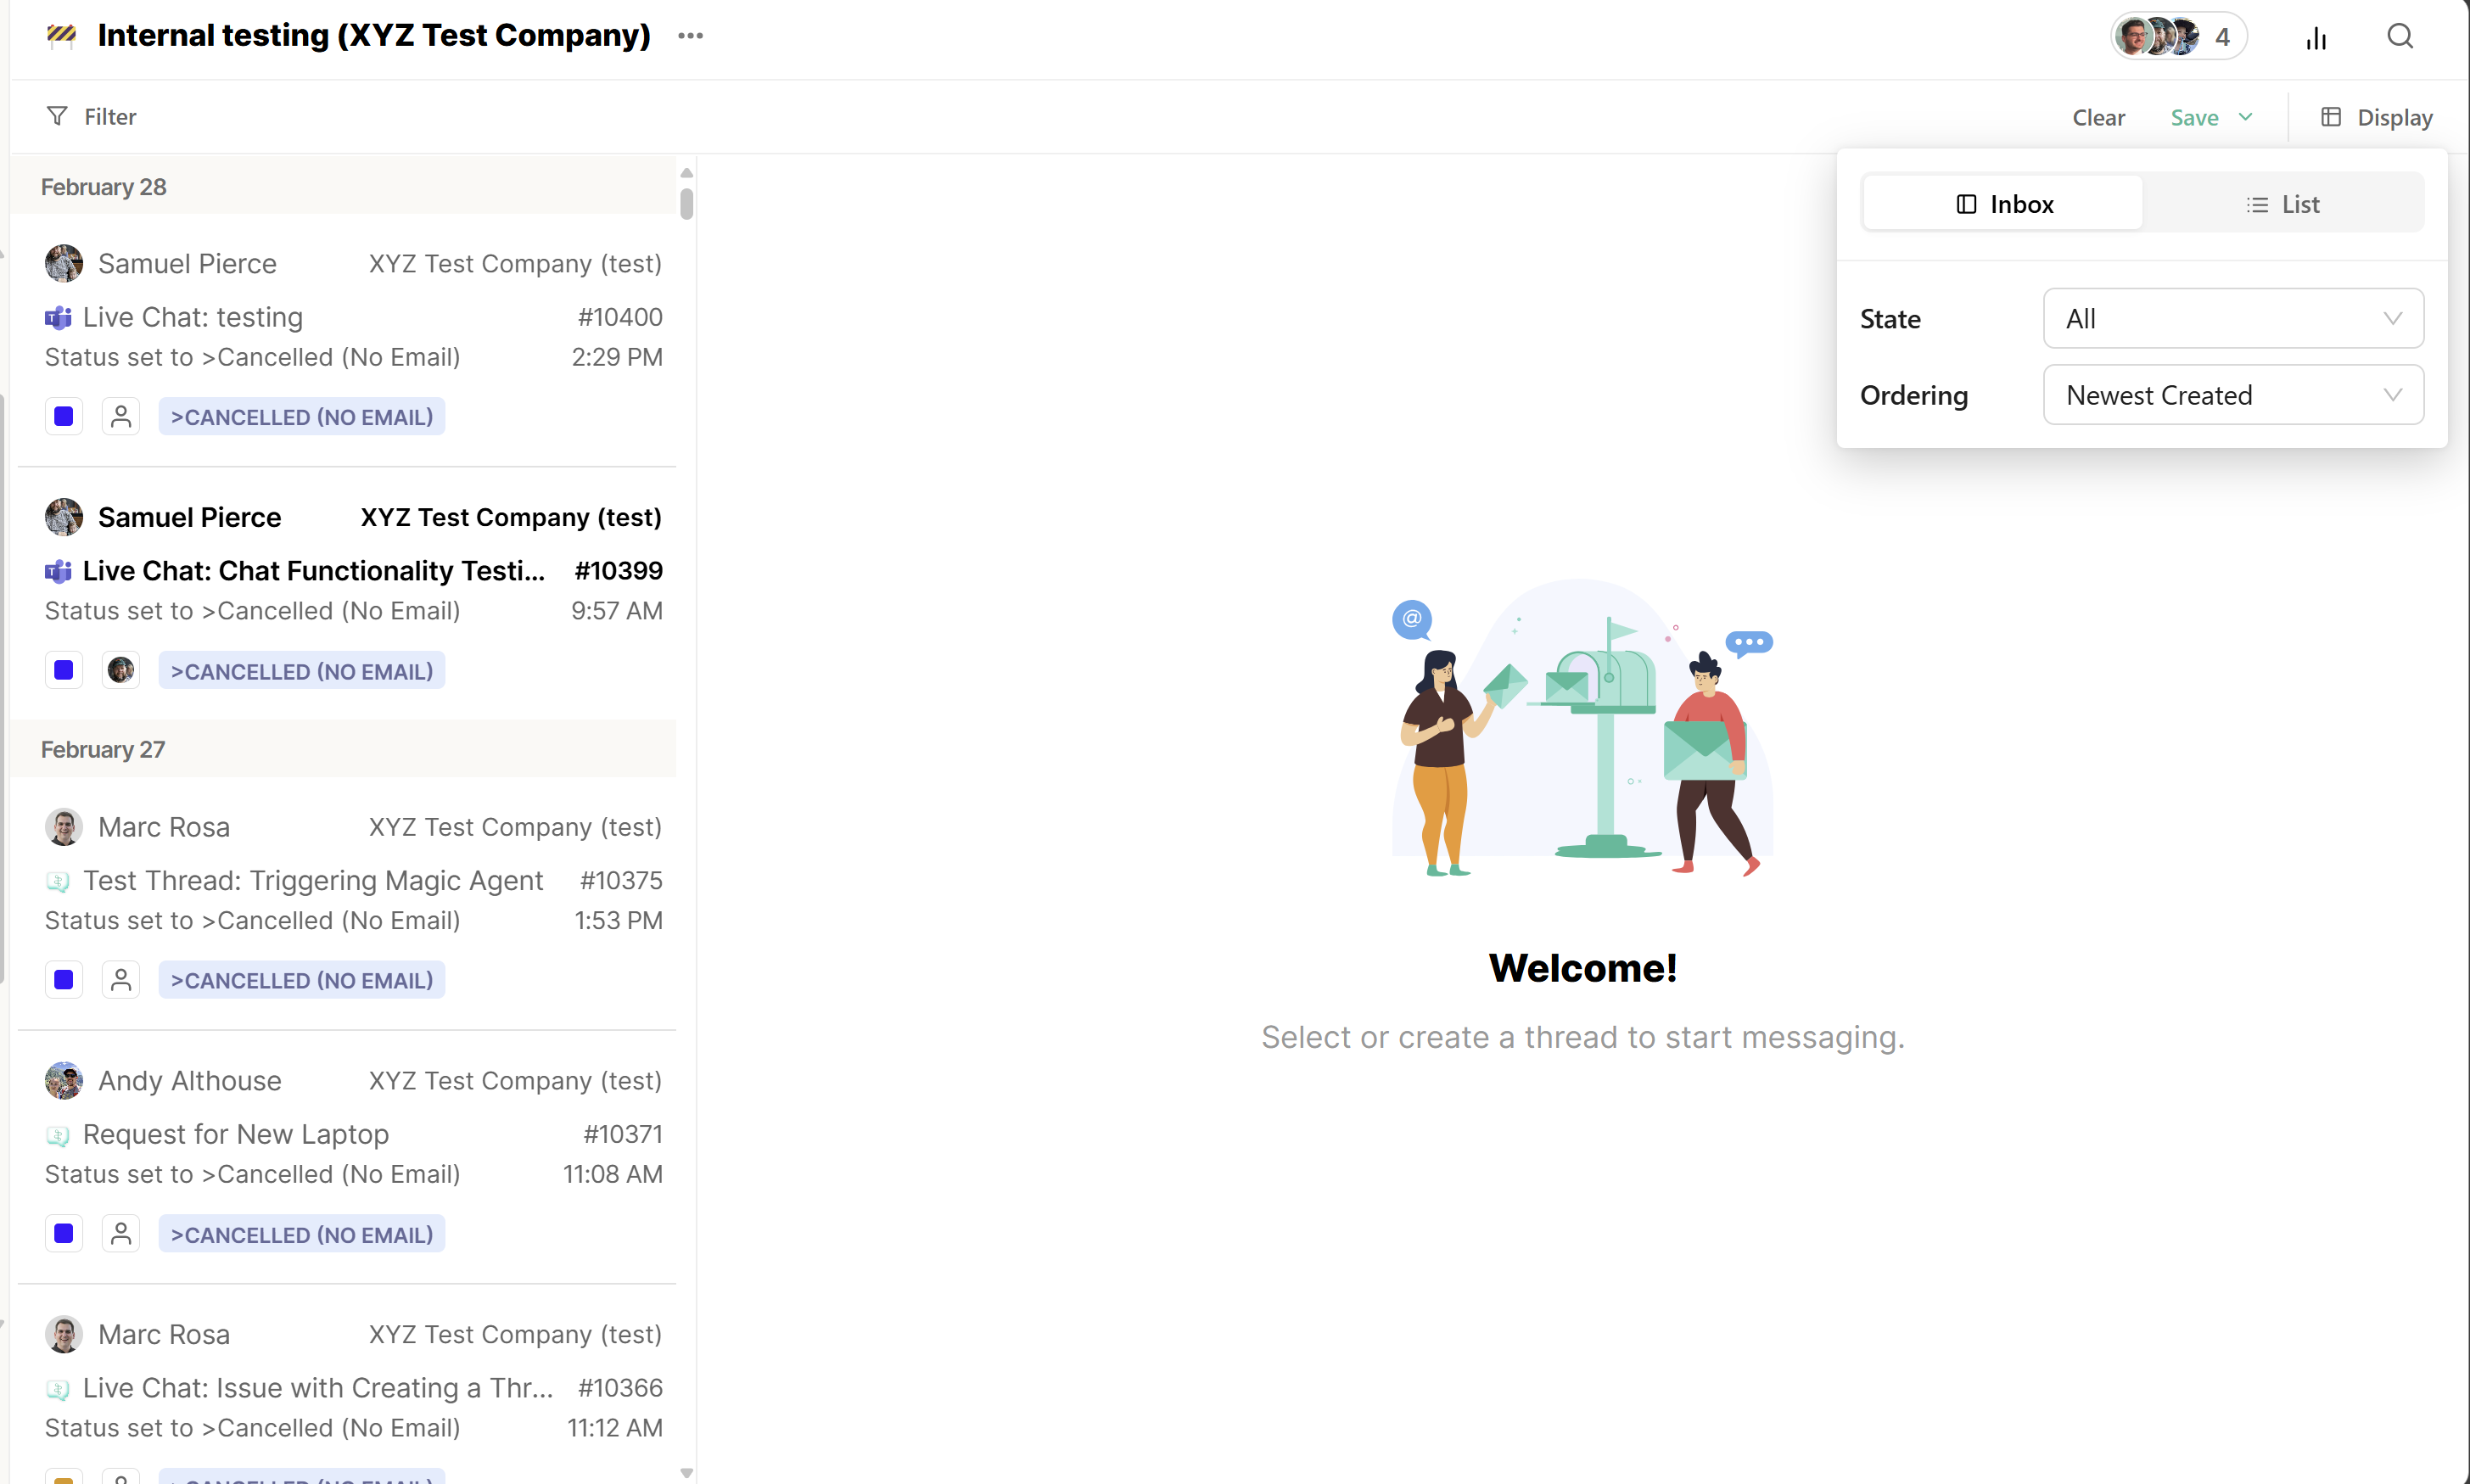
Task: Click the Clear button
Action: 2098,117
